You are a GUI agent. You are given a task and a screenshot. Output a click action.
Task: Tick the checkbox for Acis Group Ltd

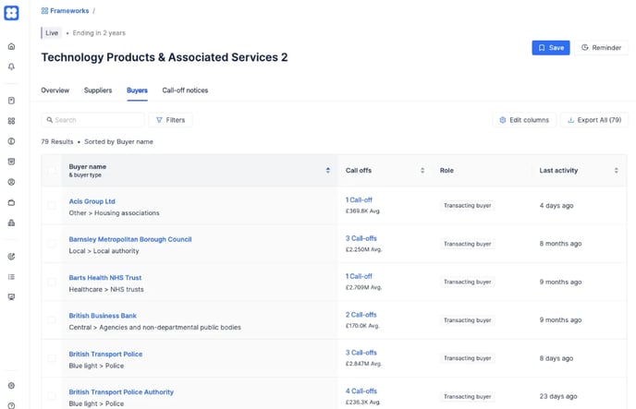click(52, 205)
